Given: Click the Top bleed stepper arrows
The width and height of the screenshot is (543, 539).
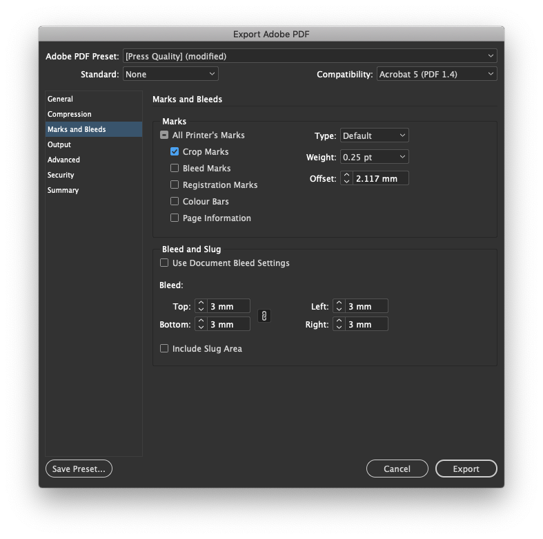Looking at the screenshot, I should tap(201, 306).
